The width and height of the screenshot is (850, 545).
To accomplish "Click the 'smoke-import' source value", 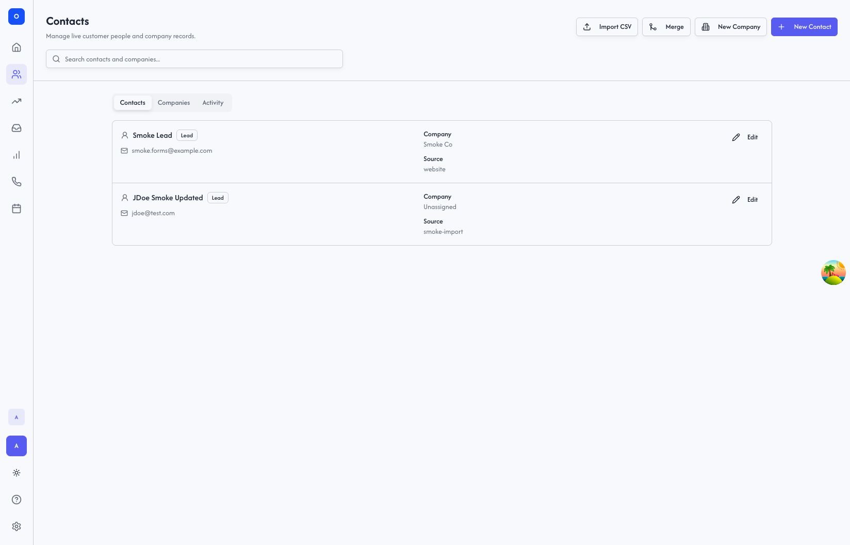I will 443,232.
